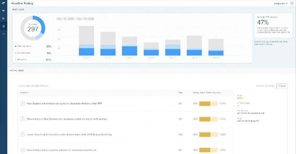Click the last bar in the weekly chart

click(x=216, y=47)
